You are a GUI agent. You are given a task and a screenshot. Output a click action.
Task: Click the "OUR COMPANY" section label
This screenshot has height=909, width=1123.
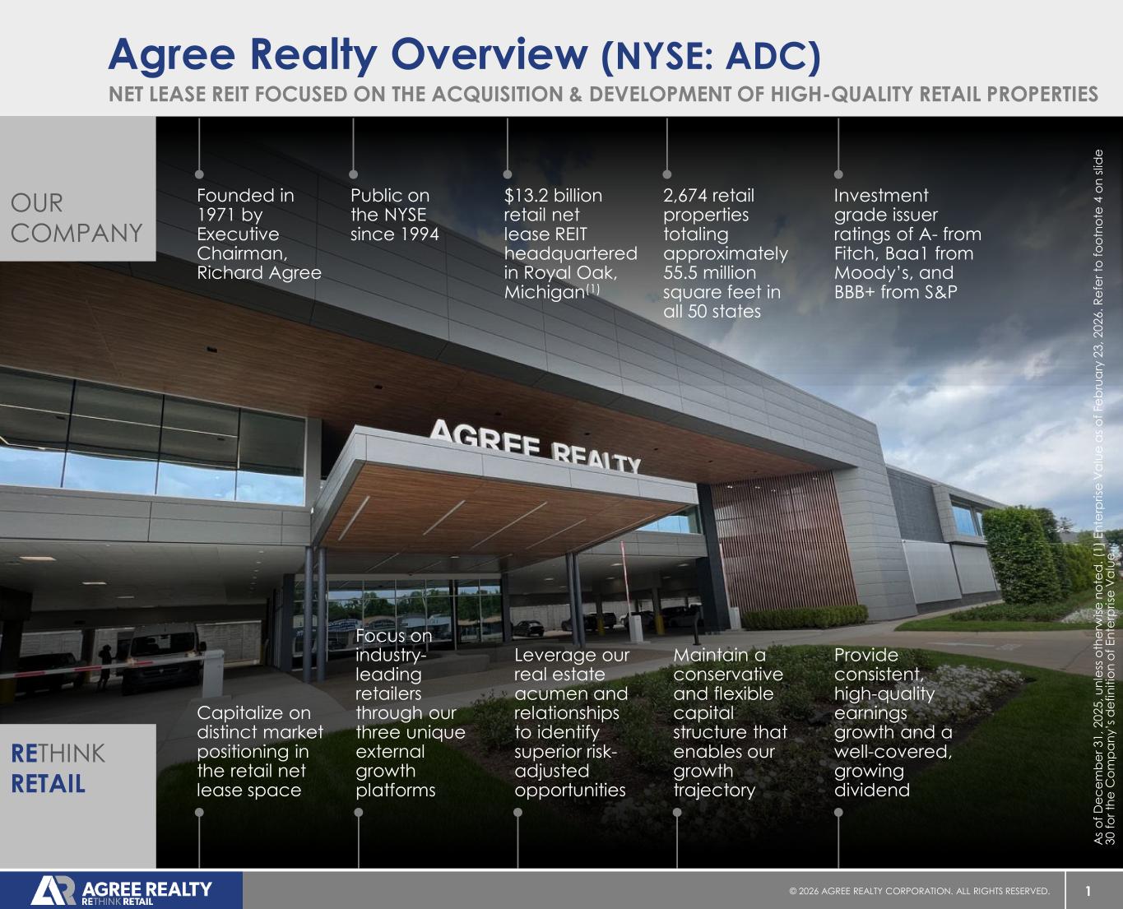pos(77,218)
